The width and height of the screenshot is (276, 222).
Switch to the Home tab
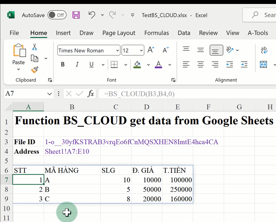point(39,33)
